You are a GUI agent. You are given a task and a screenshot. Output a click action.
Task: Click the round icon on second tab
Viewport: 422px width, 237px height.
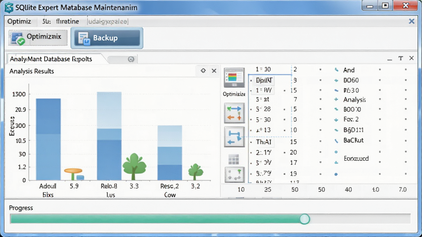[x=131, y=59]
